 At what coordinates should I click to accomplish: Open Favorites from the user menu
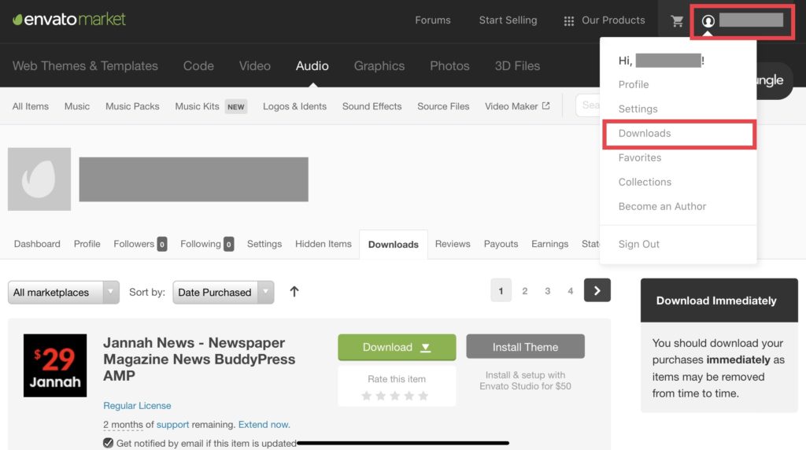pyautogui.click(x=640, y=157)
